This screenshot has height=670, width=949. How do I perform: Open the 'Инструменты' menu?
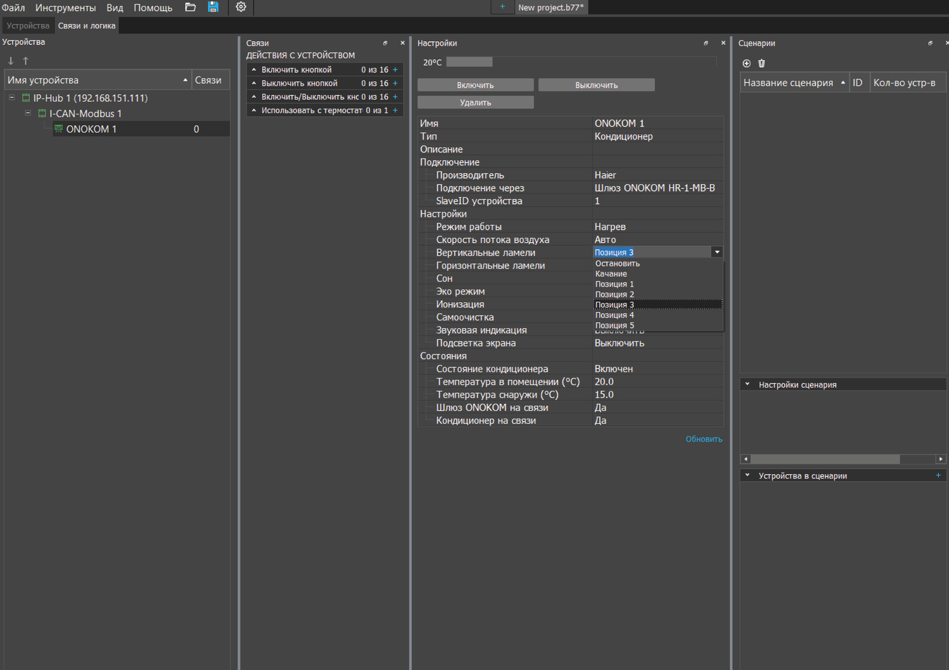(65, 8)
